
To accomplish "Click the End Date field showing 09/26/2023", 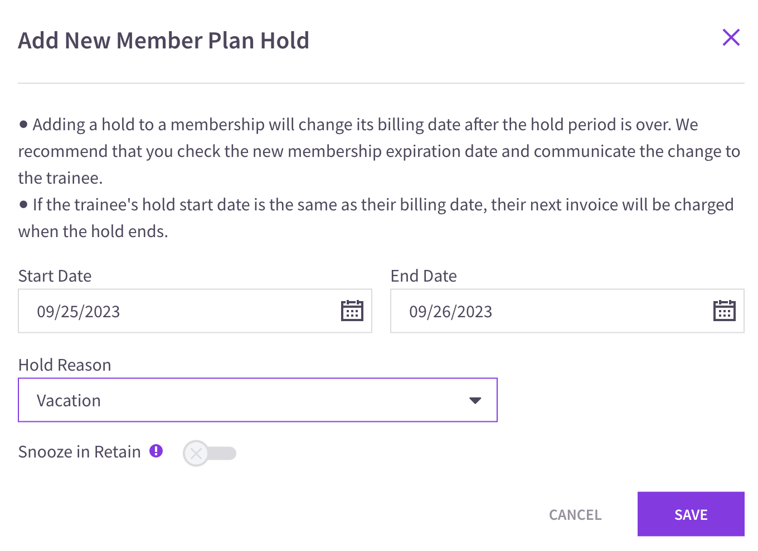I will pyautogui.click(x=567, y=311).
